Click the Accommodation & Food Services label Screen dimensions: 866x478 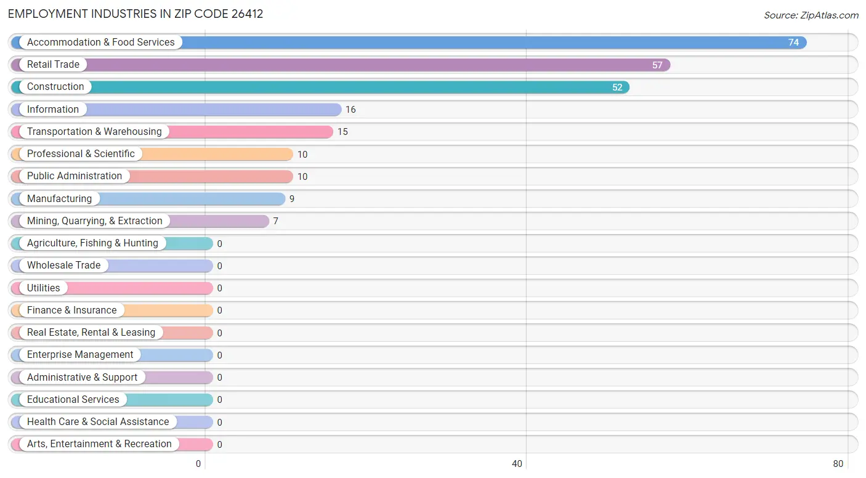click(x=101, y=42)
